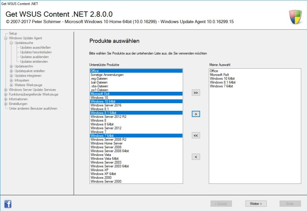Select Microsoft FixIt in supported products
Screen dimensions: 307x211
(136, 94)
